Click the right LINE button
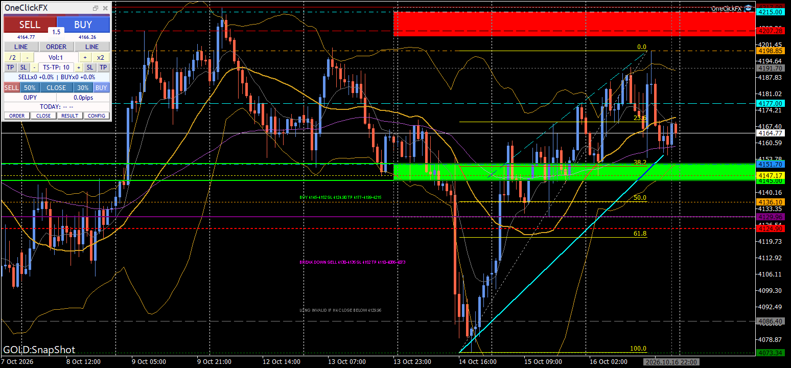Viewport: 791px width, 368px height. [x=92, y=47]
